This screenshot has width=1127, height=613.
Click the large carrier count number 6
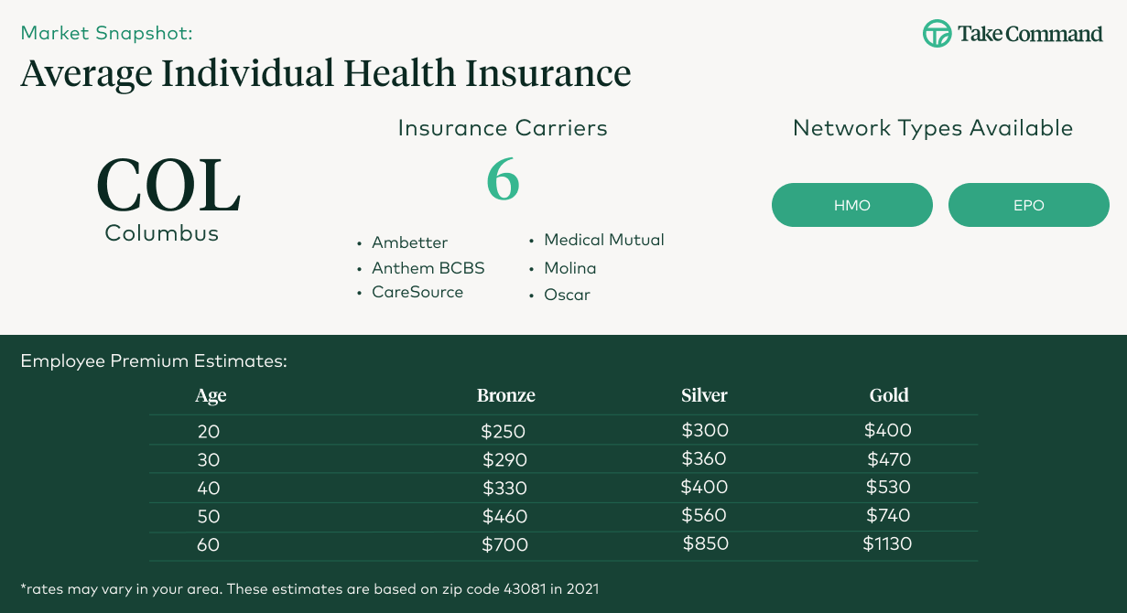503,179
